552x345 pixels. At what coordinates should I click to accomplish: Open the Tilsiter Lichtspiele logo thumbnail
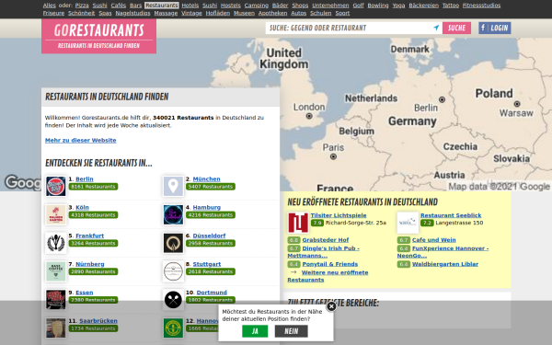(x=298, y=223)
